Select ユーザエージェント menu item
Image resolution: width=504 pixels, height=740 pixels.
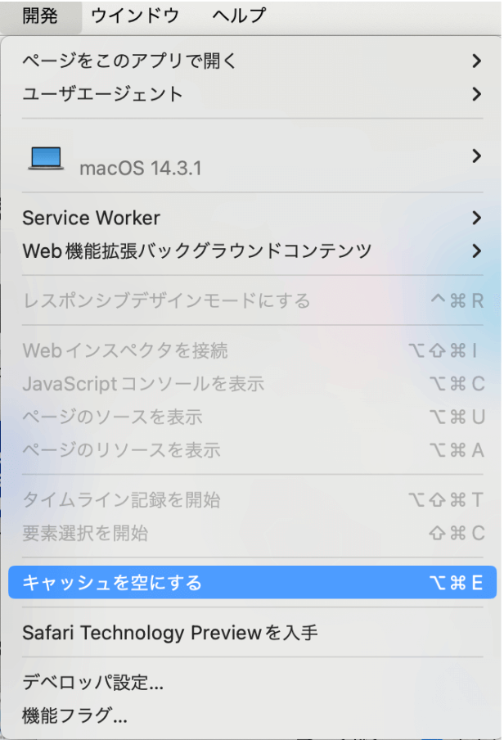[253, 94]
